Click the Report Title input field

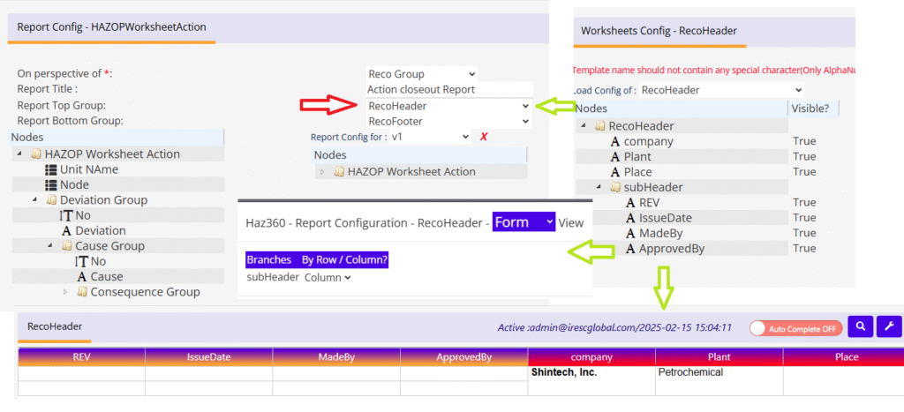coord(449,90)
